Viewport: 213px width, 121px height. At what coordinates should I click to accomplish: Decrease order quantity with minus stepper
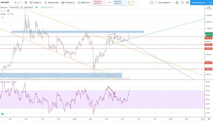[133, 4]
